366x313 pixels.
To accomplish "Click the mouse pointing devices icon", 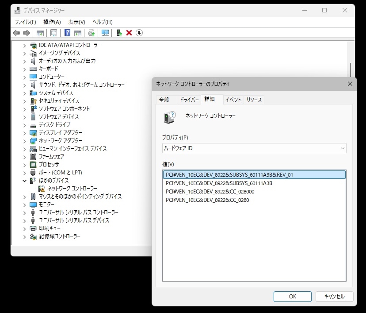I will (33, 197).
